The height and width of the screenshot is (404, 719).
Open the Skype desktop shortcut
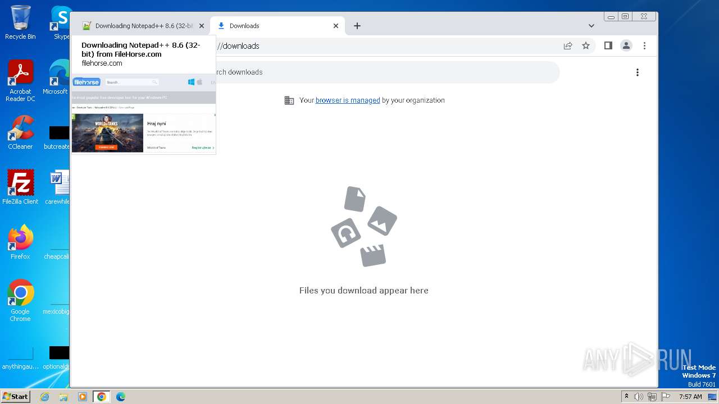(x=61, y=22)
